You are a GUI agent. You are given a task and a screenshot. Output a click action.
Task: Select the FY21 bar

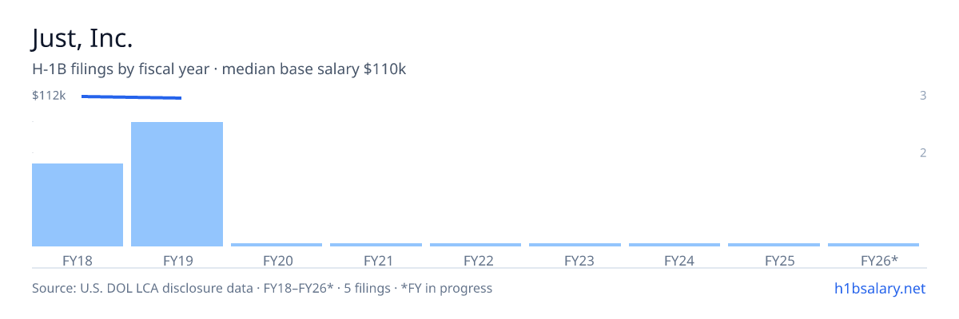tap(376, 245)
